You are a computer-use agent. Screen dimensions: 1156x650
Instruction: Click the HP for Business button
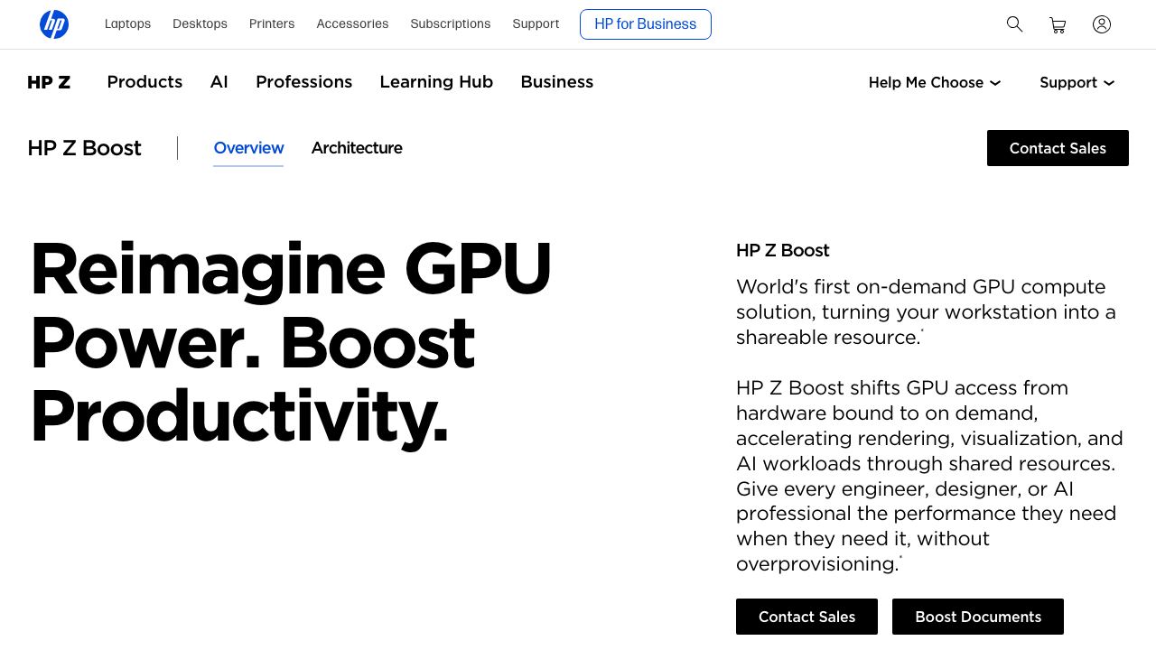pos(646,24)
